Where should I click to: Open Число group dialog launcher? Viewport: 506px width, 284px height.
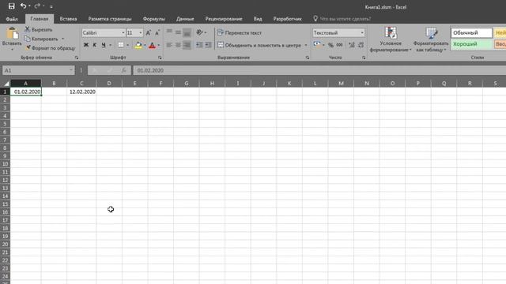(364, 58)
